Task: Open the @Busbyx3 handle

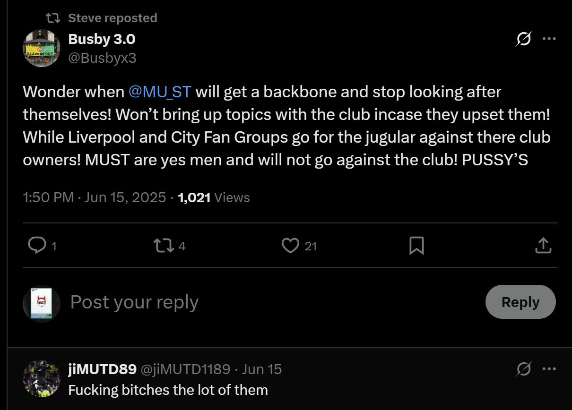Action: point(102,58)
